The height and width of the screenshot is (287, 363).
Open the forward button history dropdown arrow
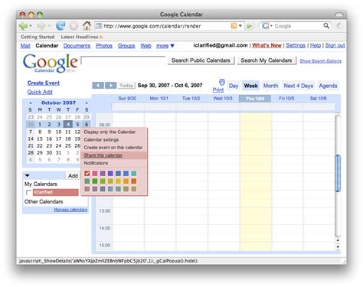(x=49, y=26)
